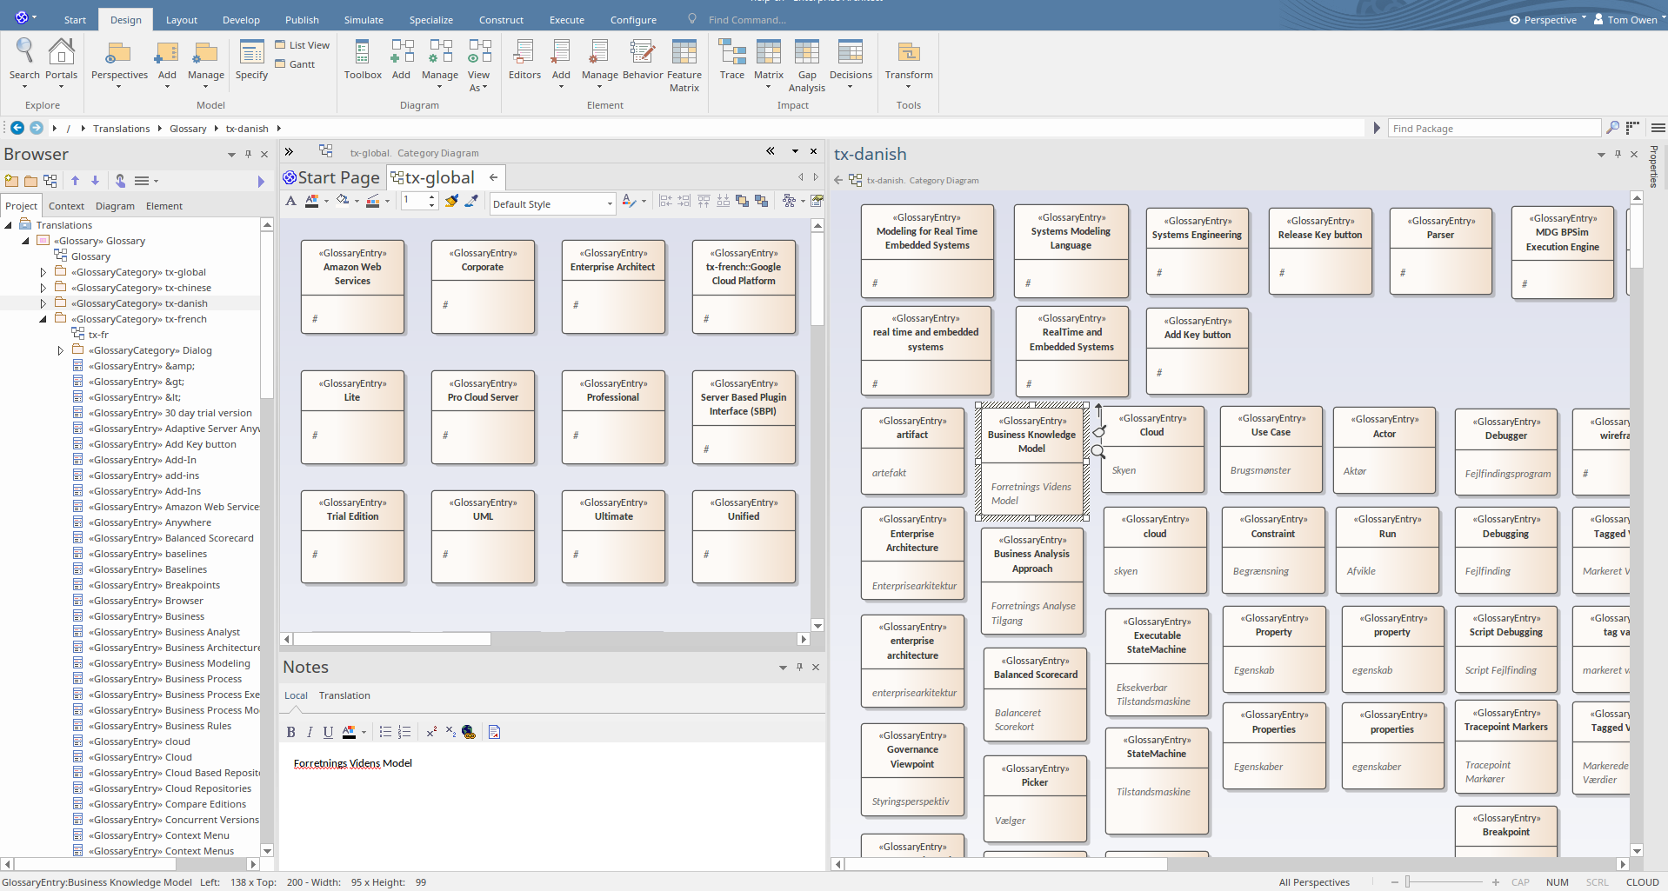The width and height of the screenshot is (1668, 891).
Task: Click the zoom slider in the status bar
Action: pos(1407,882)
